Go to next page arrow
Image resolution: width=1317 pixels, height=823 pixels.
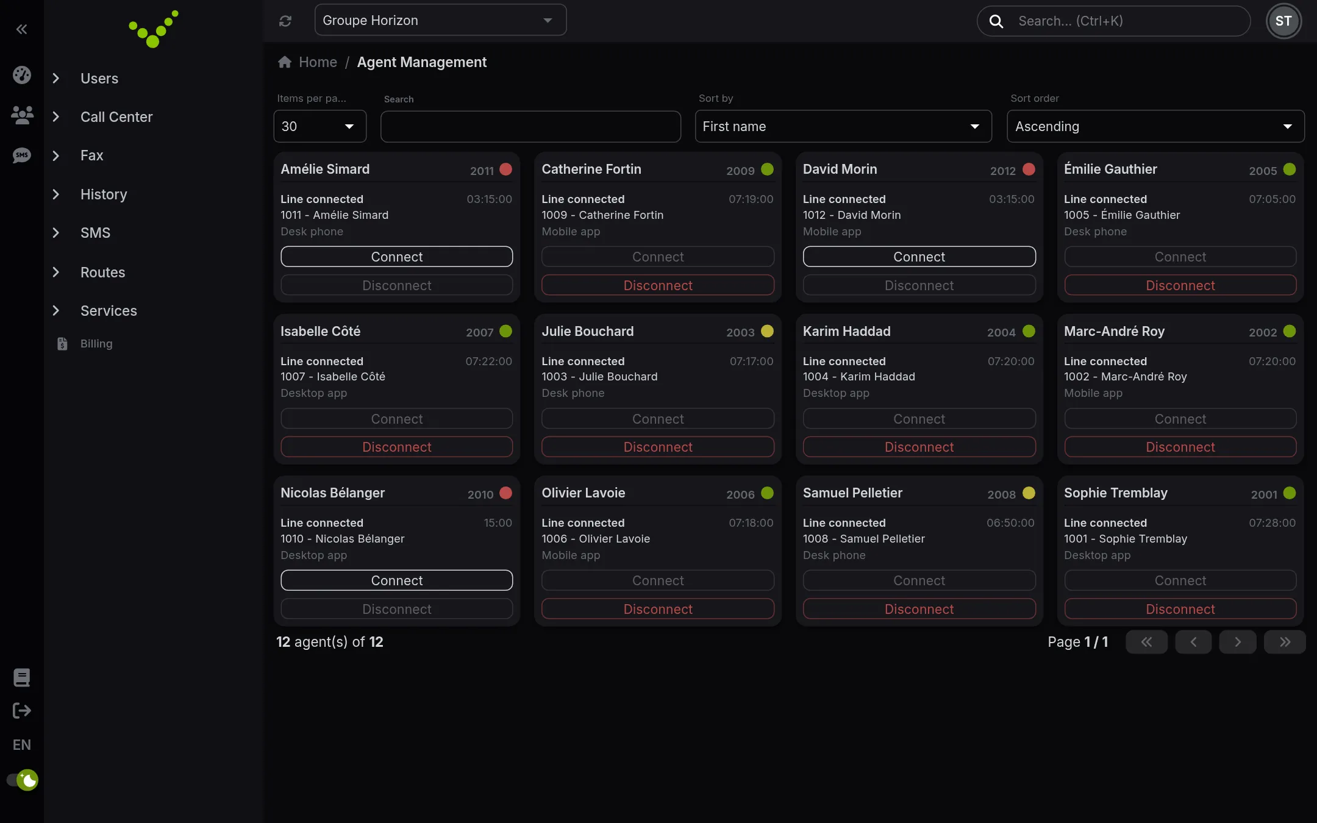pos(1238,642)
